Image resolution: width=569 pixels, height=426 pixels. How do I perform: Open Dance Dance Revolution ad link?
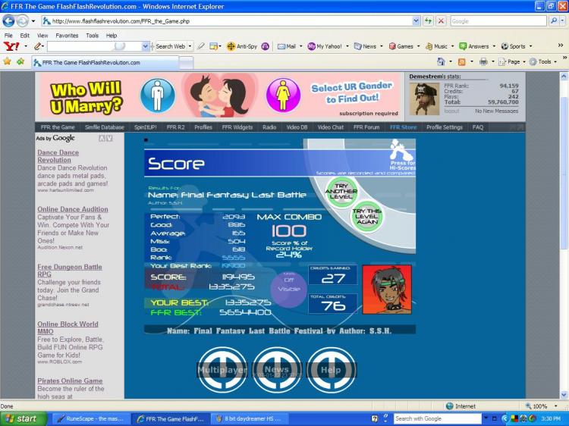[x=58, y=156]
